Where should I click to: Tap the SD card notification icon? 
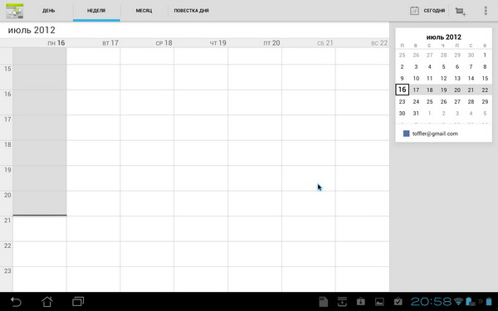point(323,302)
